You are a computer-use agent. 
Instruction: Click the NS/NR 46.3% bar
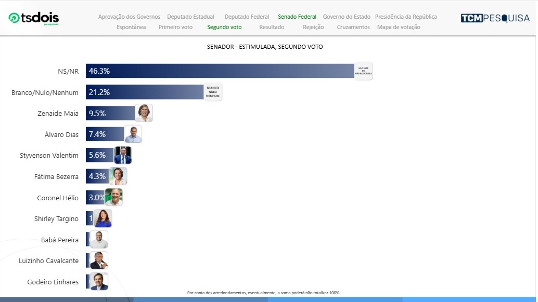pyautogui.click(x=220, y=71)
